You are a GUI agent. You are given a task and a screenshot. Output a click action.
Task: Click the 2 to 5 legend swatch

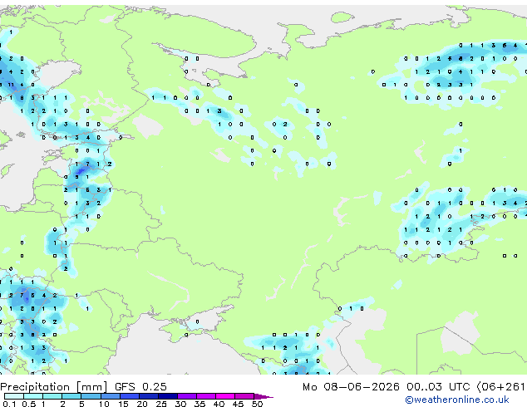[71, 396]
